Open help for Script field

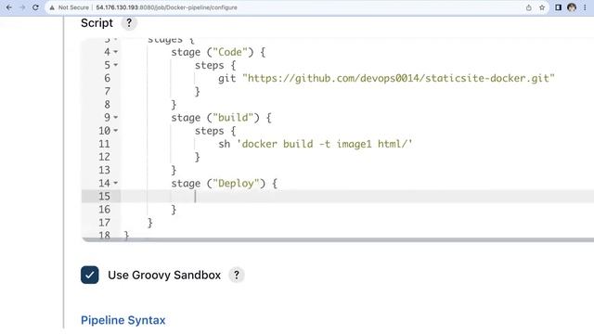tap(129, 23)
